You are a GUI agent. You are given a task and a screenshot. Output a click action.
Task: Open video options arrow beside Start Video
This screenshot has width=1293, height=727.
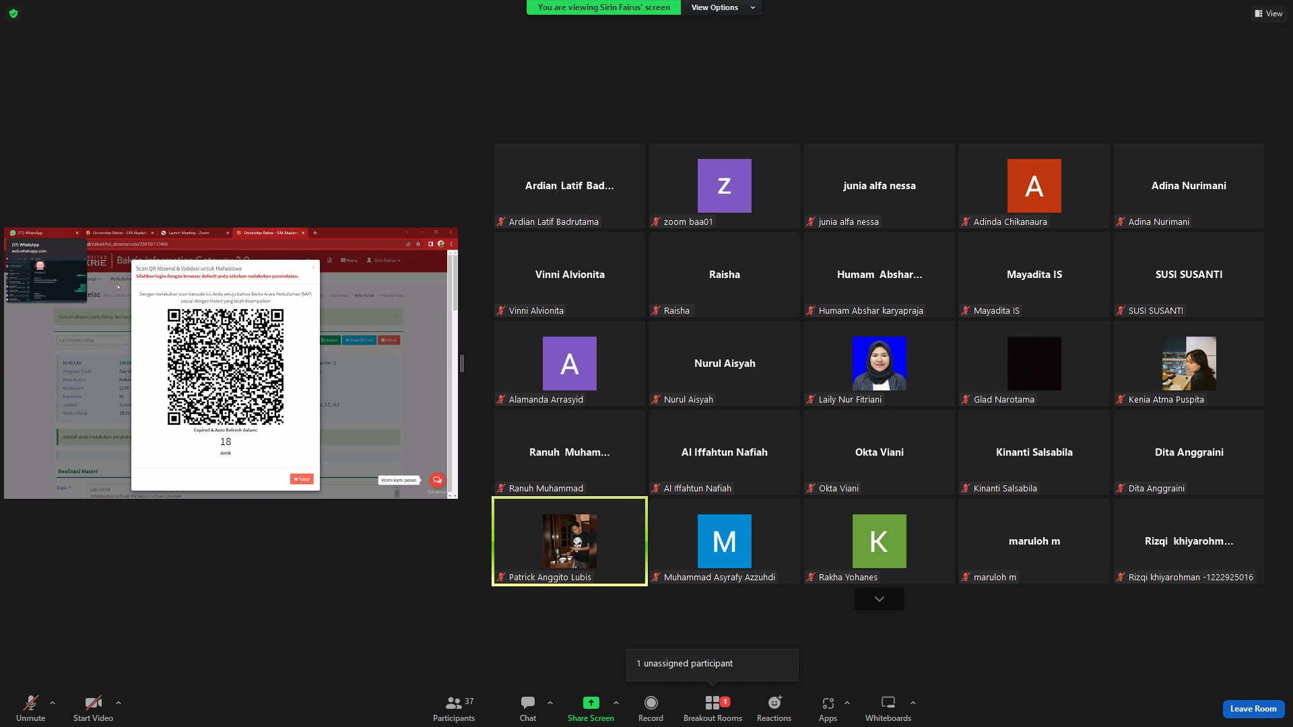coord(119,703)
